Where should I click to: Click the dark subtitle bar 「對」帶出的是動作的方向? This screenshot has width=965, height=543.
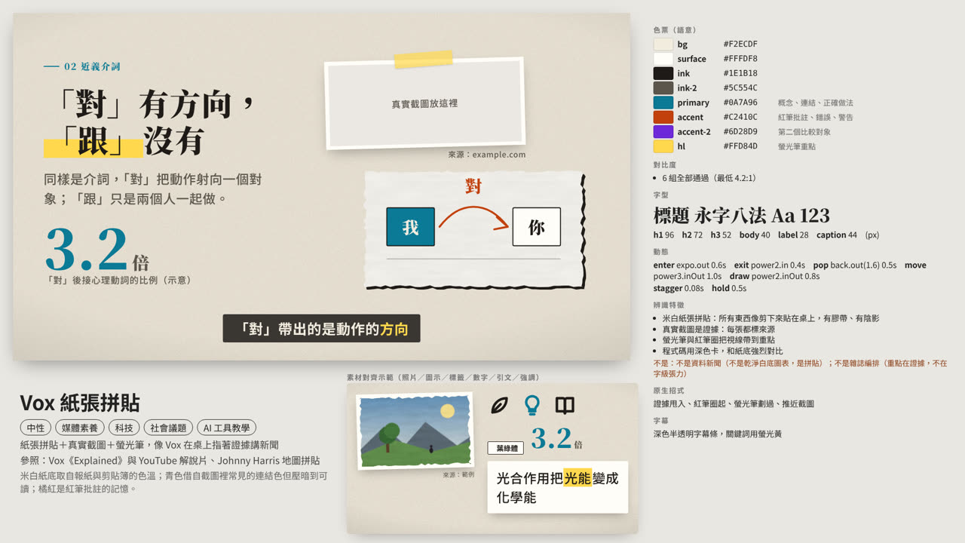[x=321, y=329]
